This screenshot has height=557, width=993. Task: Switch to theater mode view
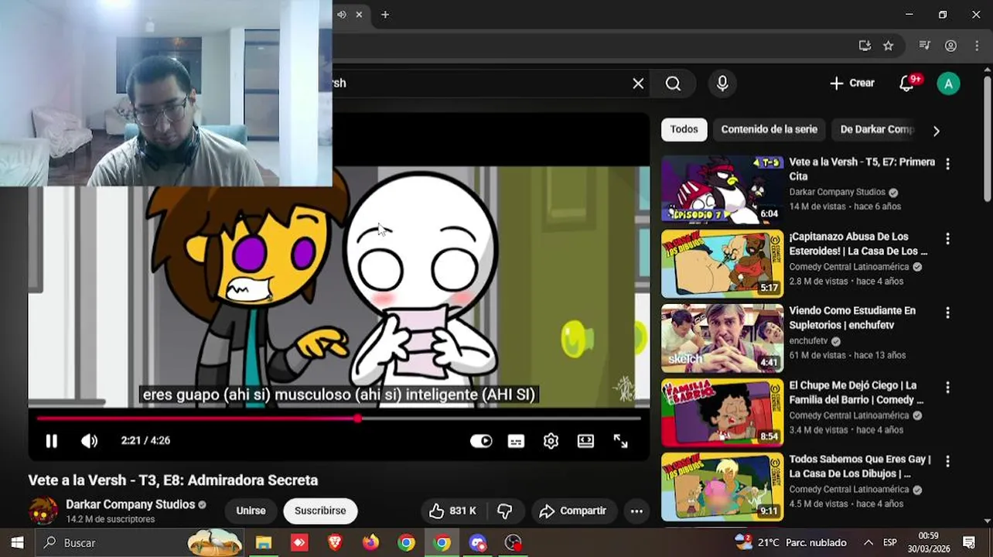click(585, 441)
